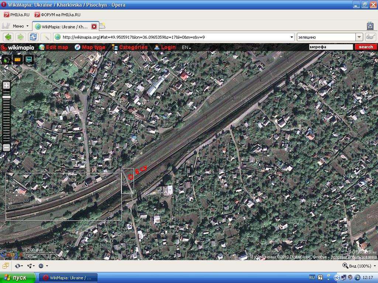The image size is (378, 283).
Task: Click the browser back arrow button
Action: 8,37
